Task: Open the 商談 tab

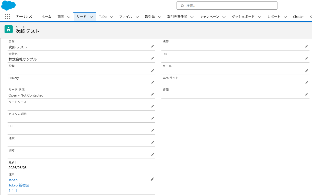Action: (61, 17)
